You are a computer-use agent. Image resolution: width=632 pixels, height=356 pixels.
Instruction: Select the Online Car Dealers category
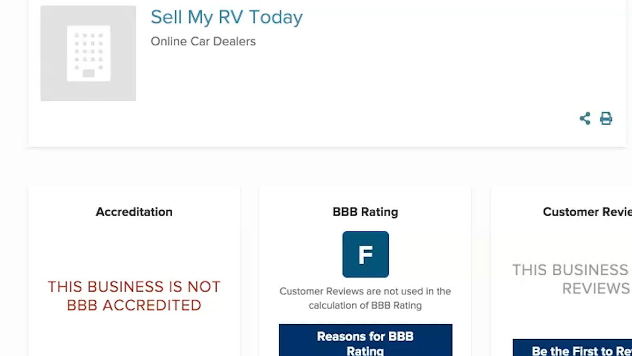(203, 42)
